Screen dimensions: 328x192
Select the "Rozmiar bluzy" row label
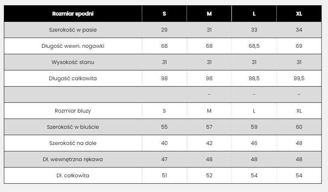[73, 111]
